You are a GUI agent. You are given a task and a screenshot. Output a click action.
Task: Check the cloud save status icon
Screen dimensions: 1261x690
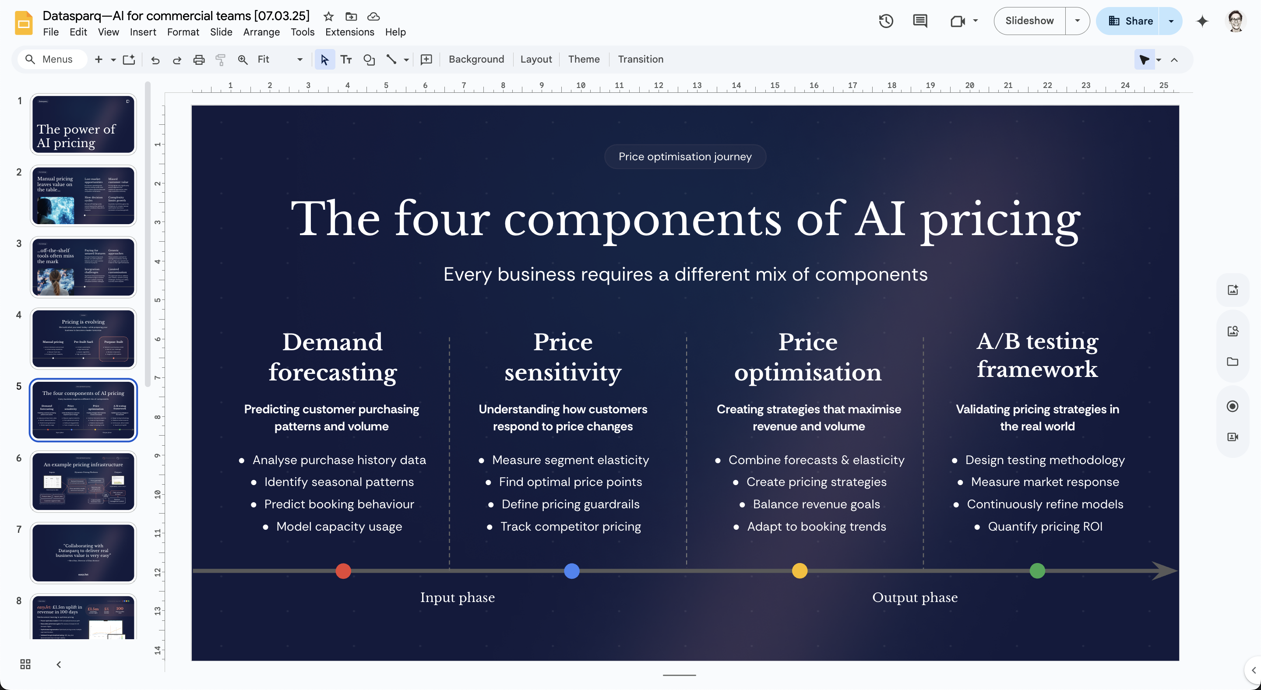click(x=373, y=17)
